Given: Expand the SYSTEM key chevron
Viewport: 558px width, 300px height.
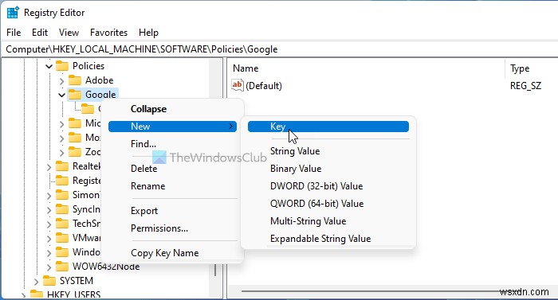Looking at the screenshot, I should (37, 282).
